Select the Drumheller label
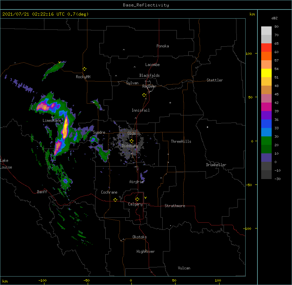The width and height of the screenshot is (292, 285). (x=216, y=165)
